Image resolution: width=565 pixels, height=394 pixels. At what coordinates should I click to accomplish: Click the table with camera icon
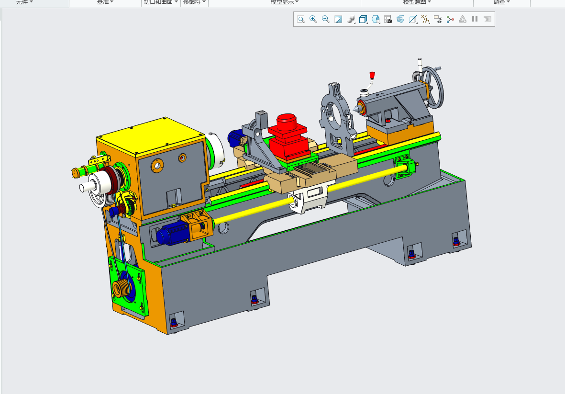tap(388, 20)
